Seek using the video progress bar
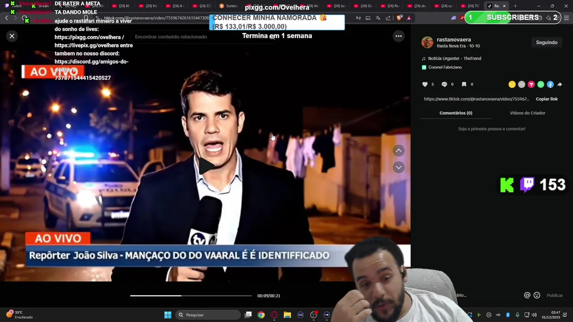 pos(191,296)
